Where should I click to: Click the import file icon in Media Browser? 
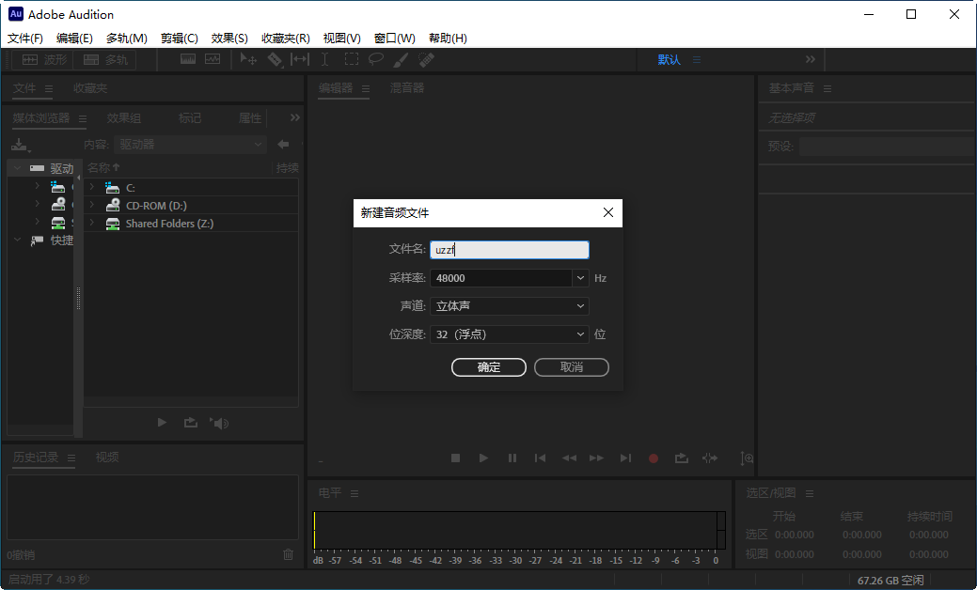pos(21,146)
